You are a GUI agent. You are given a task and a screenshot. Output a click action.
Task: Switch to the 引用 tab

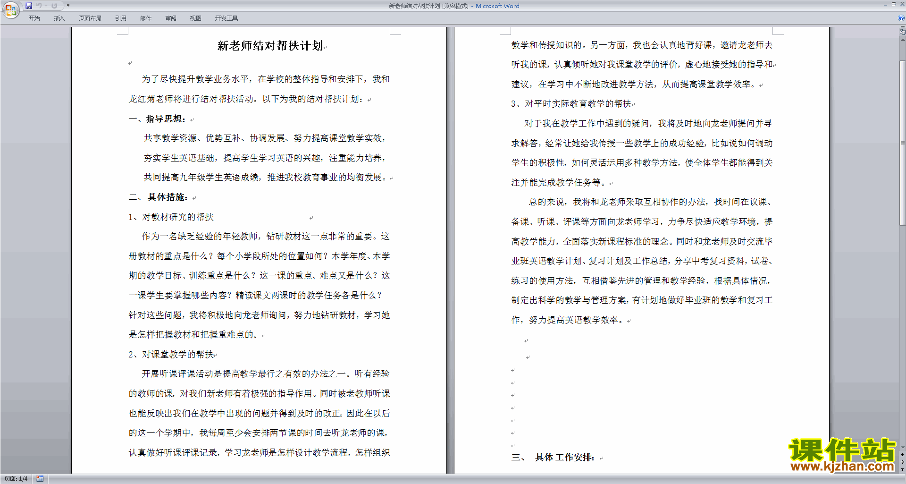click(121, 18)
